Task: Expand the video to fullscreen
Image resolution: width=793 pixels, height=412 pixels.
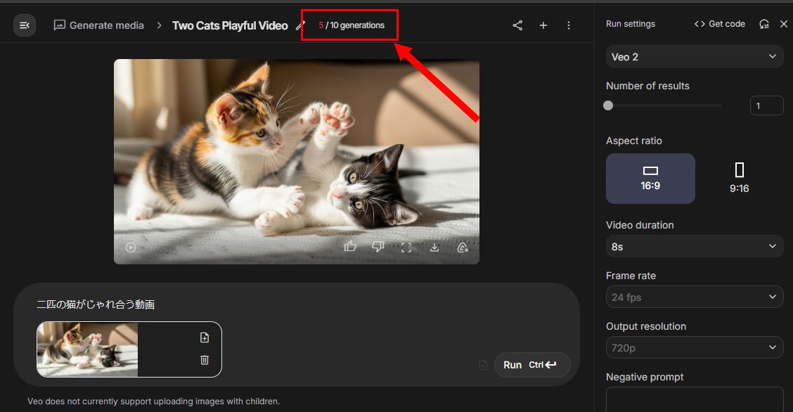Action: (x=406, y=247)
